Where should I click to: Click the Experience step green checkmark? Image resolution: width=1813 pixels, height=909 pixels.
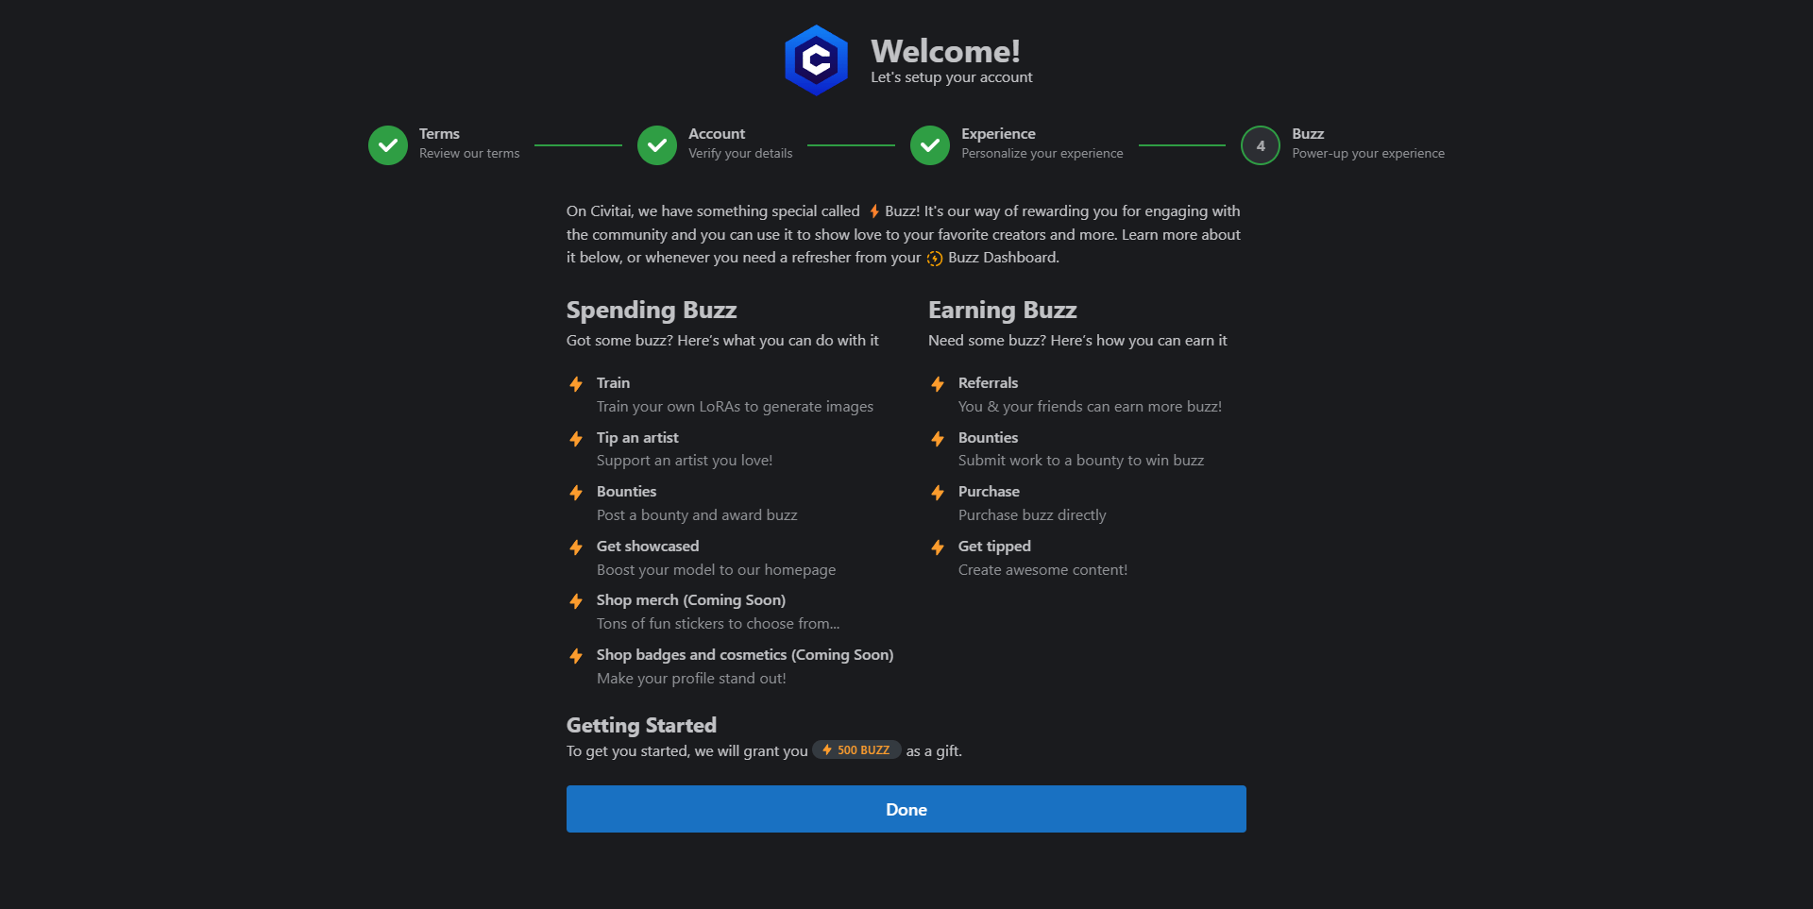click(x=930, y=145)
